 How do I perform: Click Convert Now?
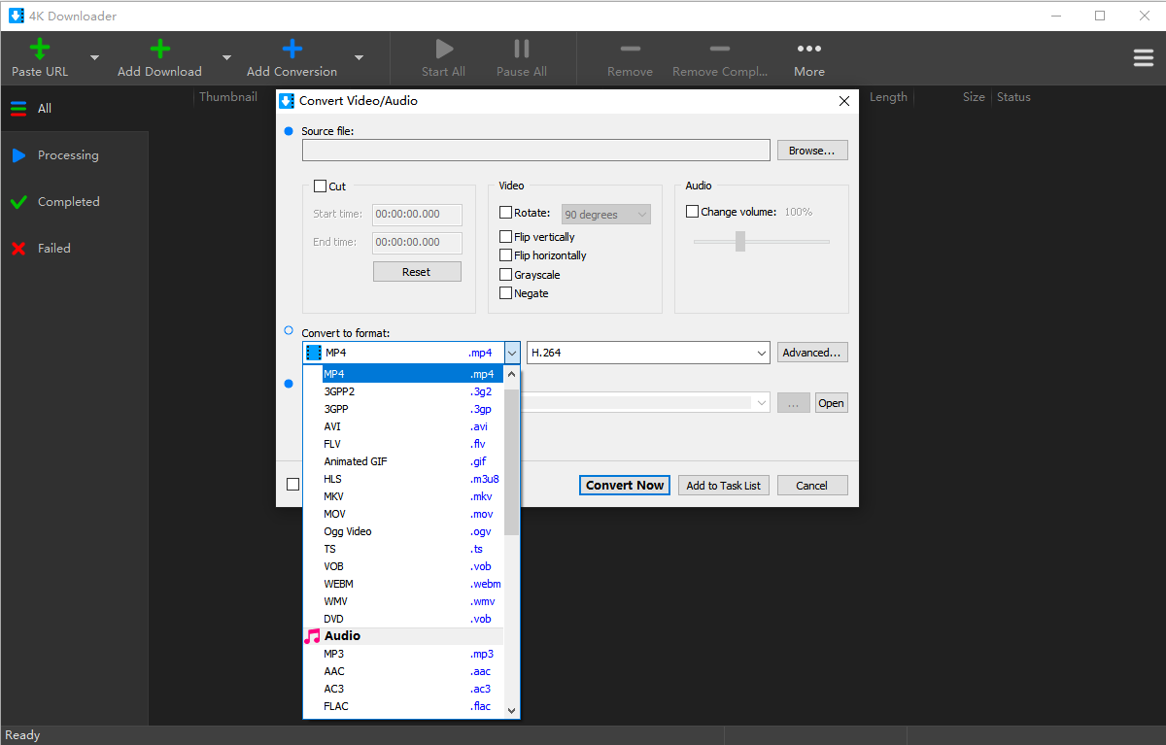coord(625,485)
